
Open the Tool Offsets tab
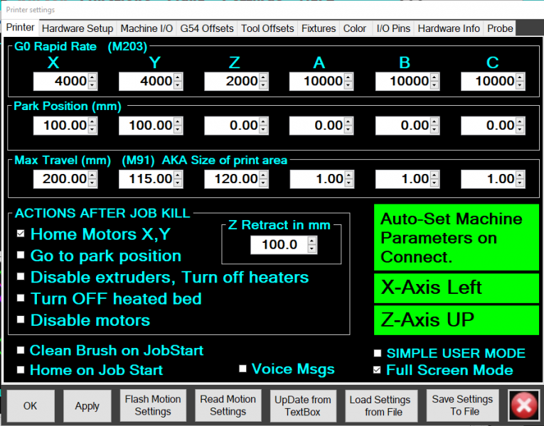click(x=267, y=28)
